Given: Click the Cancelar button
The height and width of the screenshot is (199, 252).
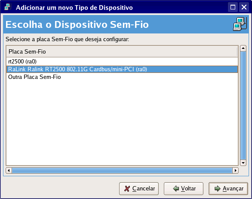Looking at the screenshot, I should [139, 189].
